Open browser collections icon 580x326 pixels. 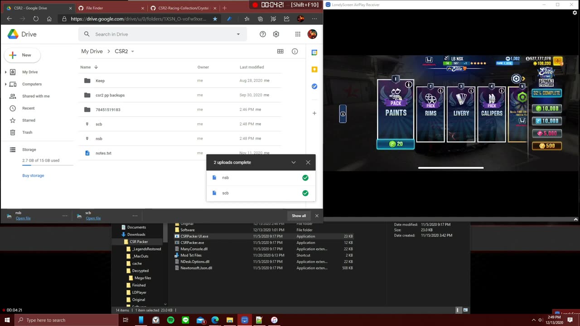pyautogui.click(x=260, y=19)
